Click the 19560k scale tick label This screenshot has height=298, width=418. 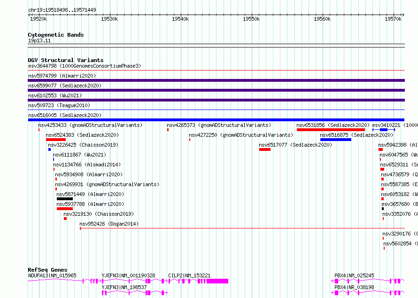pos(322,19)
